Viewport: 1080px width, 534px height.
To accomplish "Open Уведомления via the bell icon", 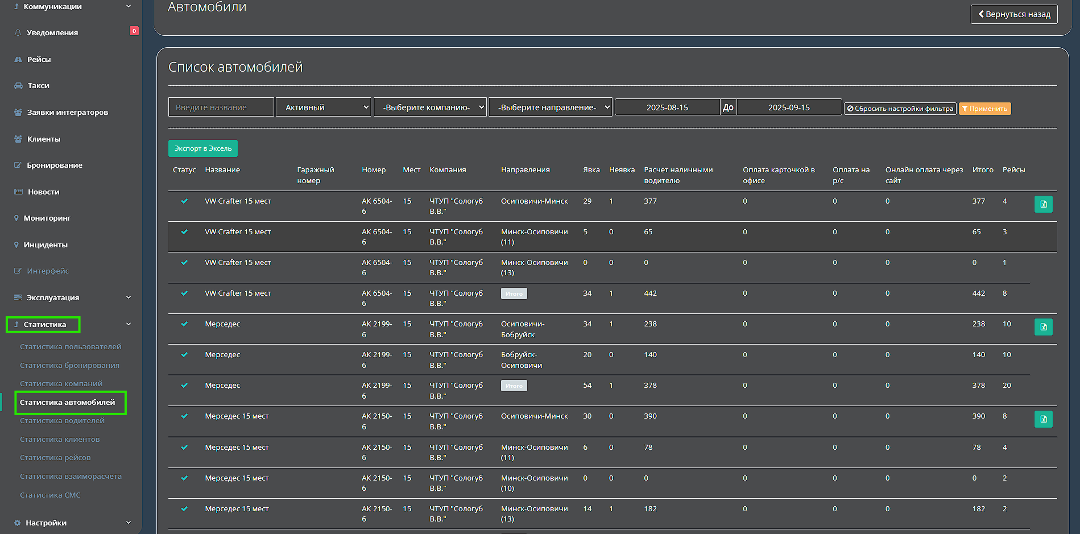I will pos(18,33).
